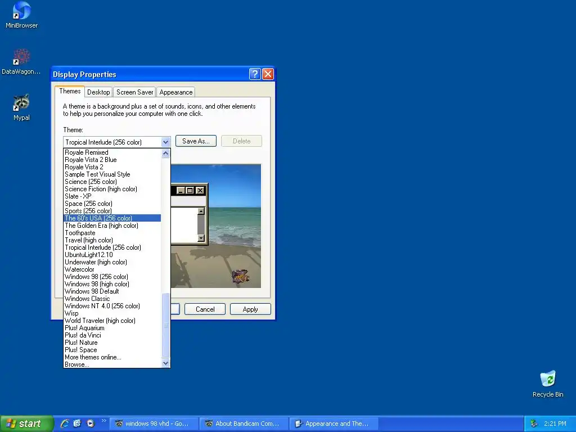Image resolution: width=576 pixels, height=432 pixels.
Task: Choose the Wisp theme
Action: [112, 313]
